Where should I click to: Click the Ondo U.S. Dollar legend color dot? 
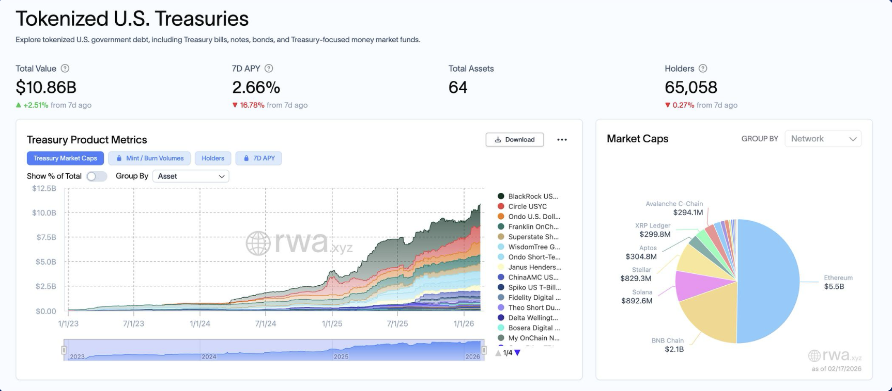click(x=501, y=217)
